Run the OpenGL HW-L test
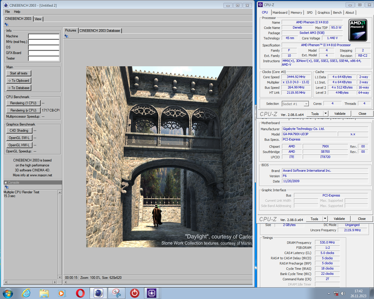This screenshot has width=374, height=299. [19, 145]
